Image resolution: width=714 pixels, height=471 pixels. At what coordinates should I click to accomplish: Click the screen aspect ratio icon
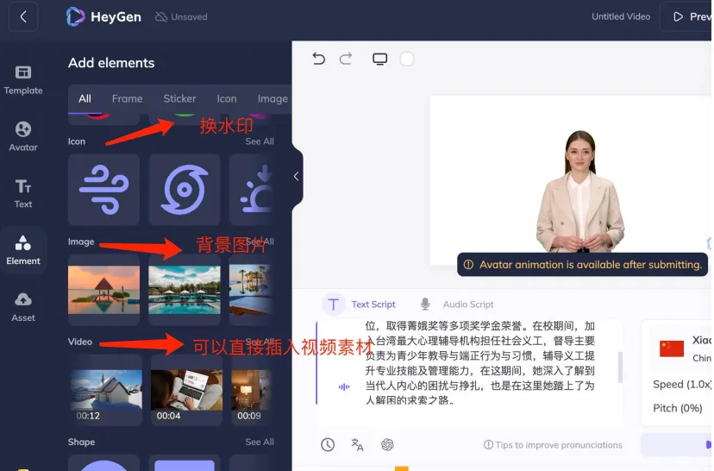[379, 59]
